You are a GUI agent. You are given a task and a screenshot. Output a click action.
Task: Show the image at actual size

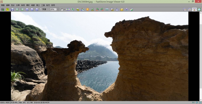coord(37,10)
